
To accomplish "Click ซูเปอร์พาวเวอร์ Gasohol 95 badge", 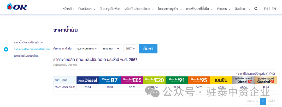I will (x=266, y=80).
